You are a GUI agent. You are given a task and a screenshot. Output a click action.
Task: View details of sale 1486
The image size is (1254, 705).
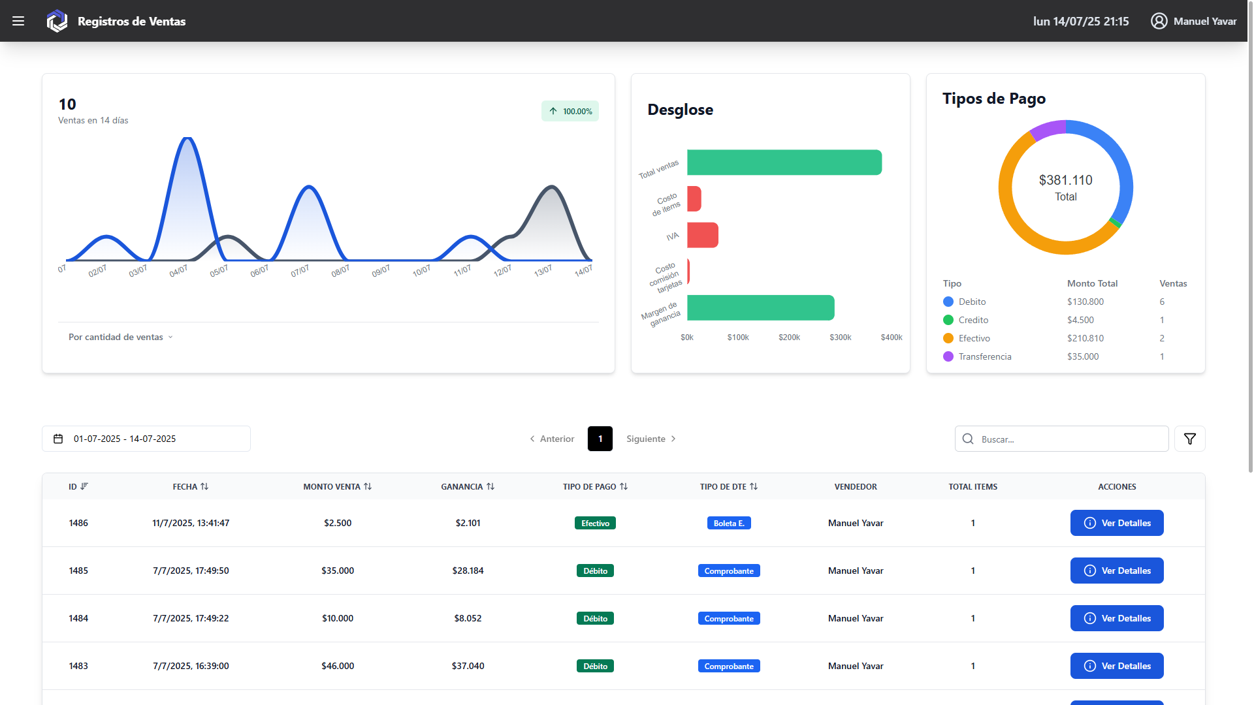pos(1116,523)
